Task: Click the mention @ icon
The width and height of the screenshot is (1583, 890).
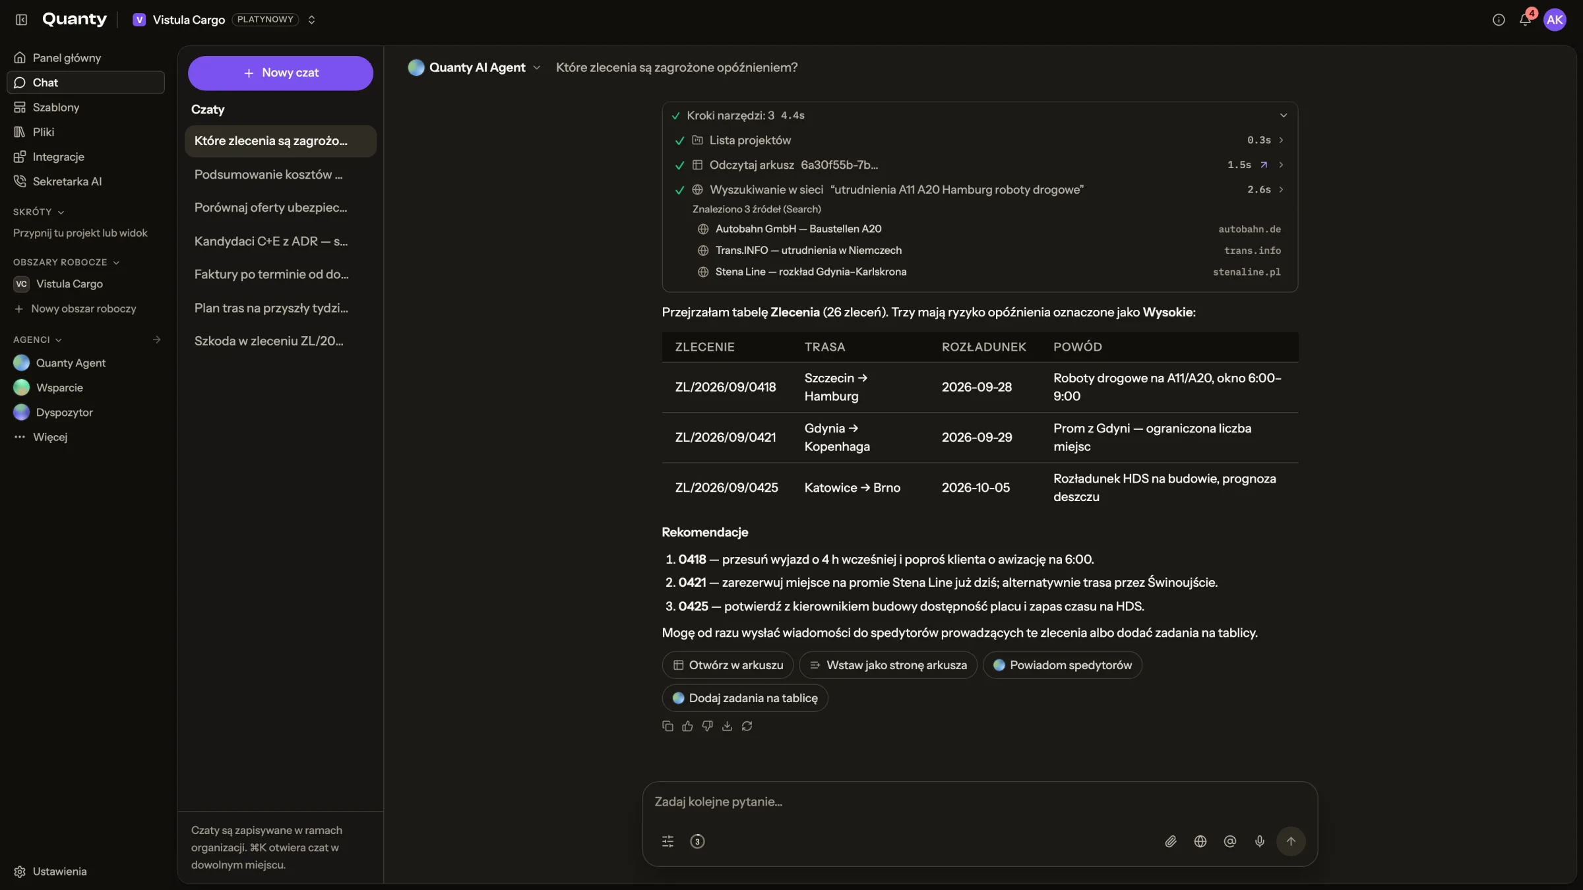Action: (1230, 841)
